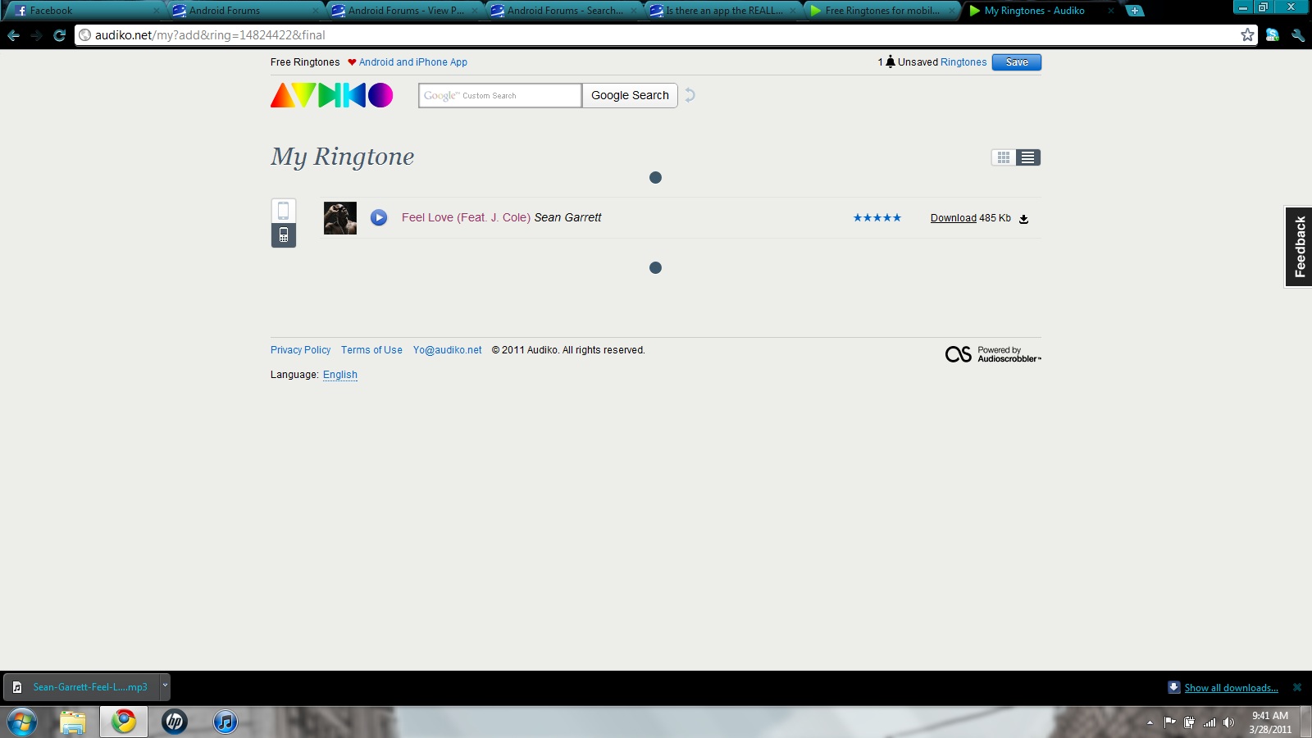Click the Chrome taskbar icon

point(124,722)
